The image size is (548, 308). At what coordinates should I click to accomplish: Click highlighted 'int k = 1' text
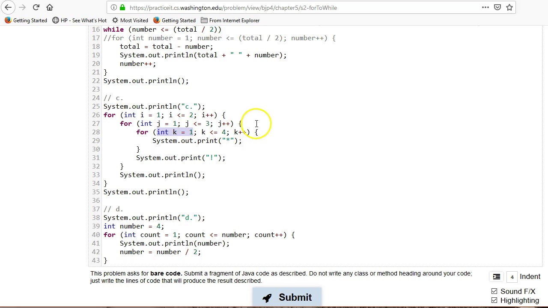coord(175,132)
